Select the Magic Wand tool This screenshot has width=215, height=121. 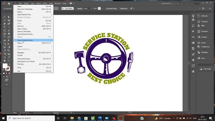tap(5, 21)
